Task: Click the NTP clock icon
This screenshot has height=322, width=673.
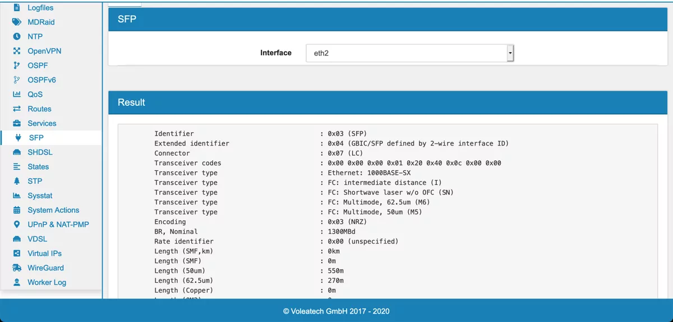Action: coord(17,36)
